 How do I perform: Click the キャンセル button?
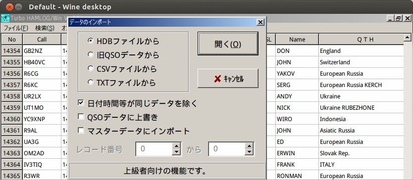click(228, 79)
